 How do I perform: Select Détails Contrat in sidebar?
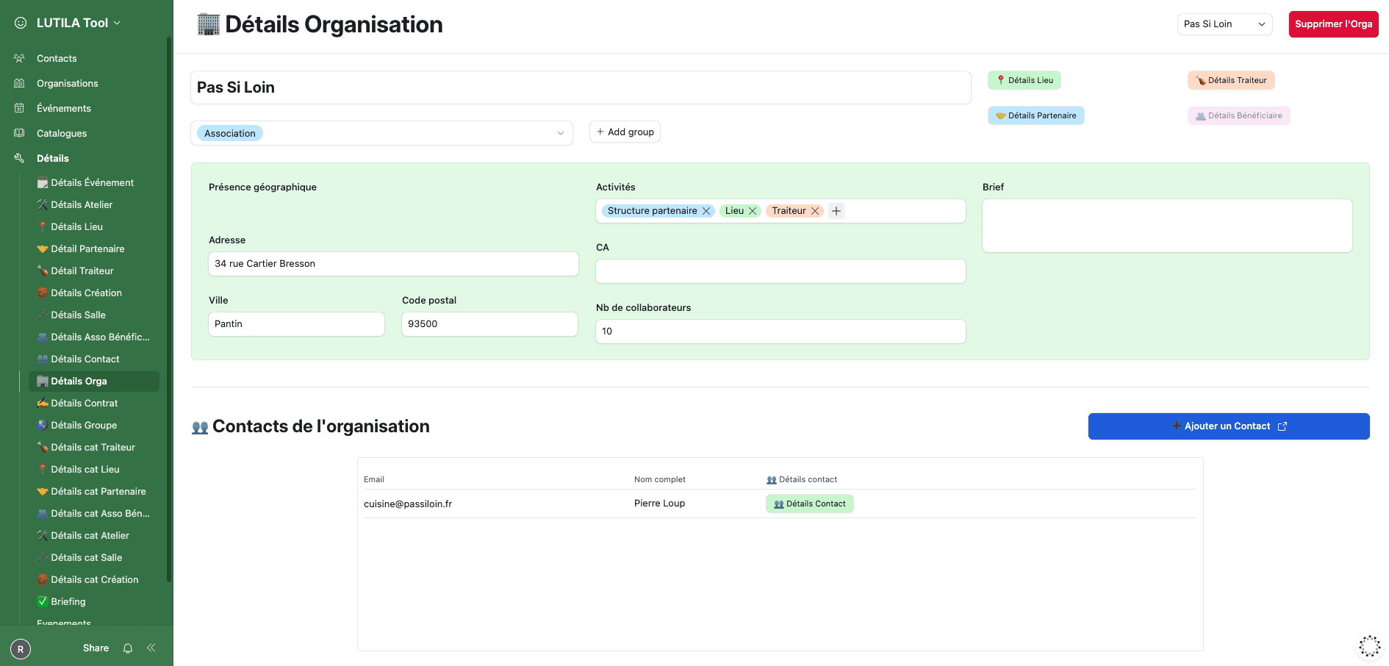pos(93,403)
